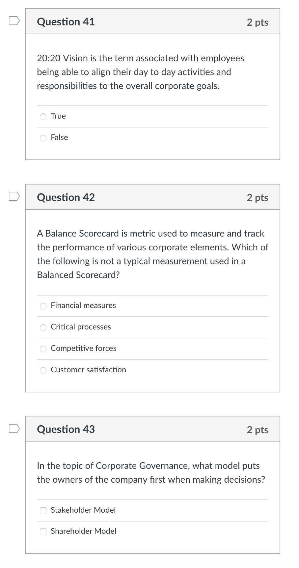Pick the Competitive forces answer

point(43,349)
